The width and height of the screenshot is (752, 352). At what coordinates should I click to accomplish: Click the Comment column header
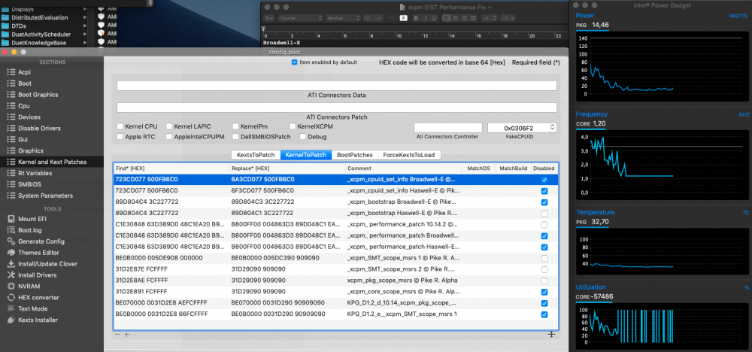[403, 168]
